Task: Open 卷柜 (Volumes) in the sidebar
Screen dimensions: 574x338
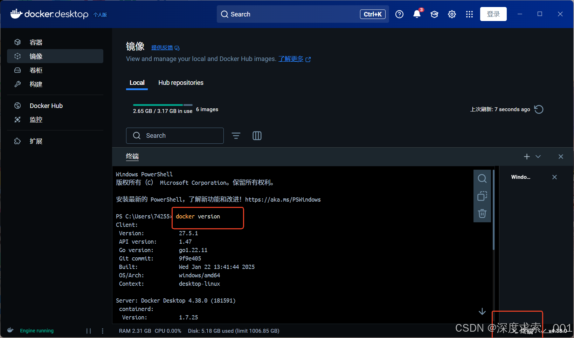Action: coord(55,70)
